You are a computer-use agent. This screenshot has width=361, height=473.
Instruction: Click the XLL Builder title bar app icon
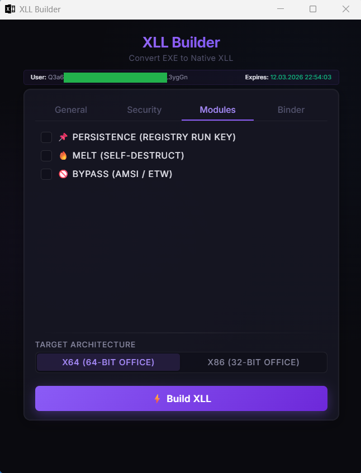(10, 9)
